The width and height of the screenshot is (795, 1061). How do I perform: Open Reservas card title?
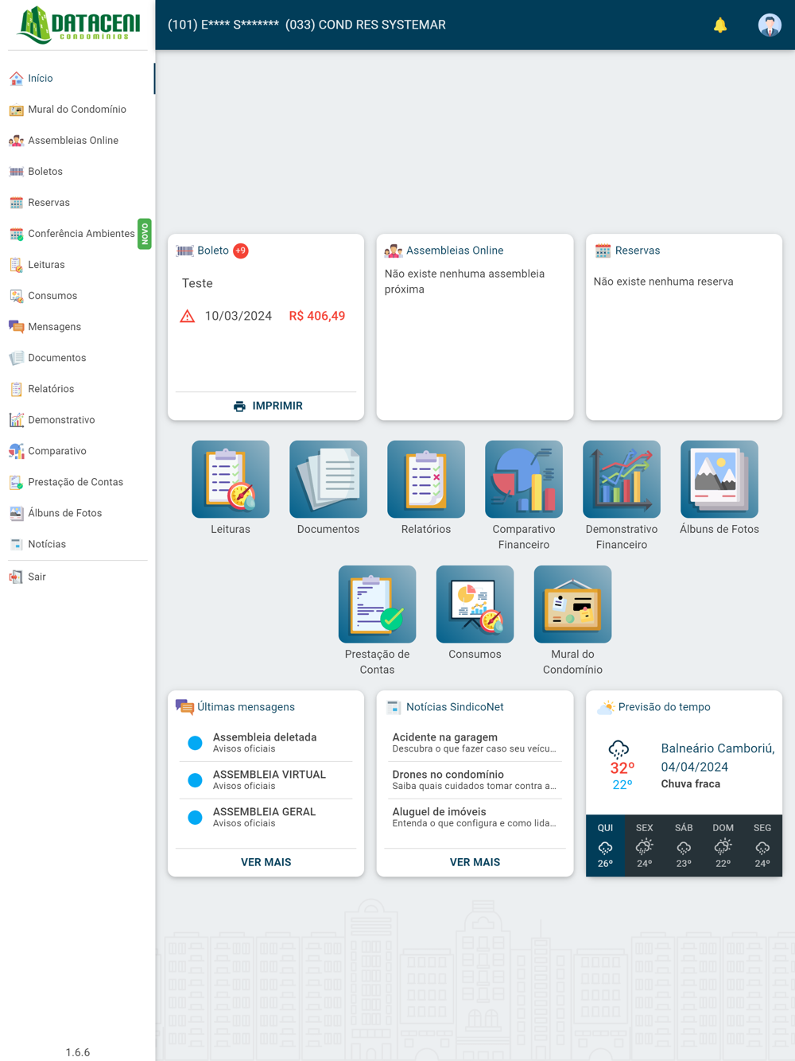(x=638, y=251)
